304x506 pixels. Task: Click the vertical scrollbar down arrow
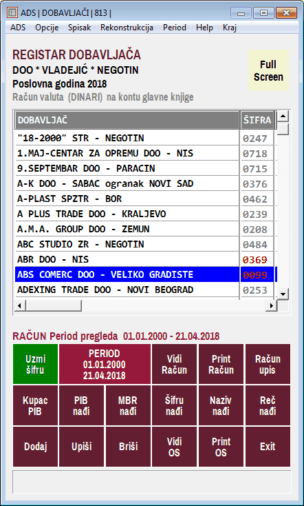click(x=283, y=294)
